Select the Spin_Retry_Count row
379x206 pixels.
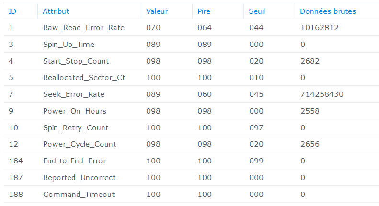click(x=191, y=127)
